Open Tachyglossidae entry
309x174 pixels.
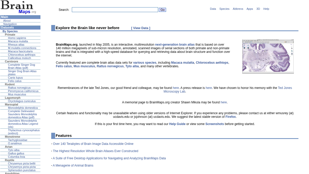coord(18,140)
